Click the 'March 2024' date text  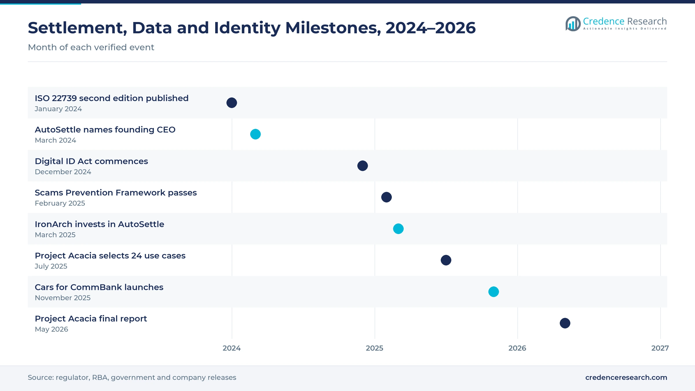pyautogui.click(x=55, y=140)
